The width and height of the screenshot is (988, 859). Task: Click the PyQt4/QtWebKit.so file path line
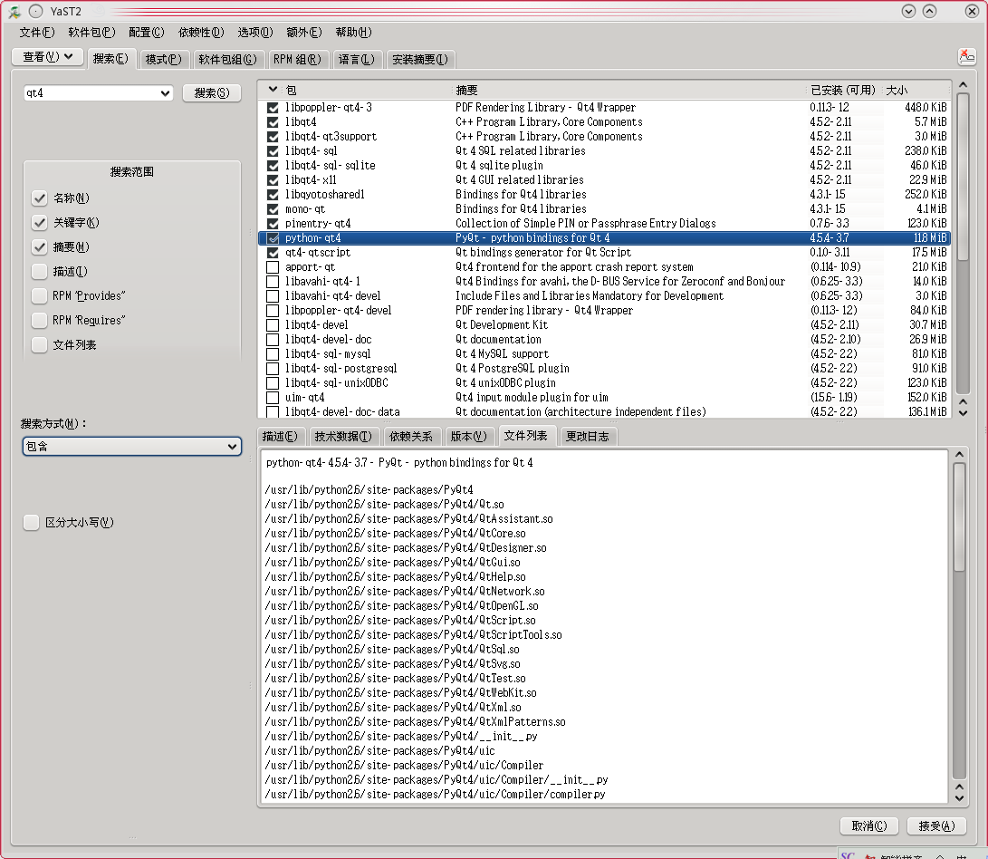(x=401, y=693)
